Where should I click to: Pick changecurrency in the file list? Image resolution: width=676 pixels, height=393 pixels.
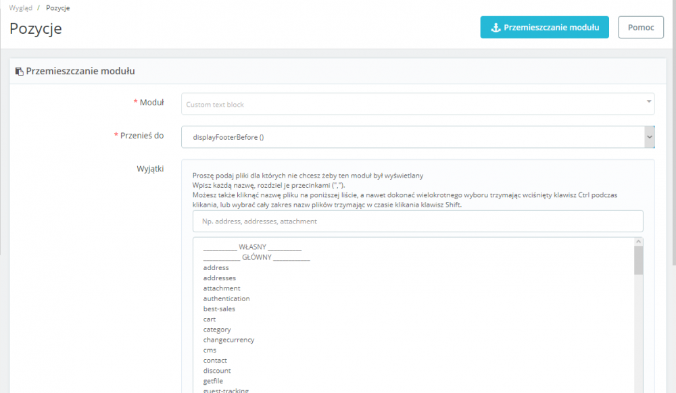point(228,340)
